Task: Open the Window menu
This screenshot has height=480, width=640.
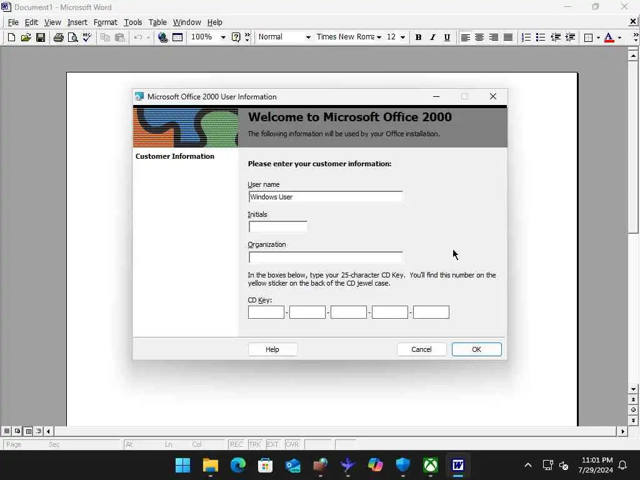Action: tap(187, 22)
